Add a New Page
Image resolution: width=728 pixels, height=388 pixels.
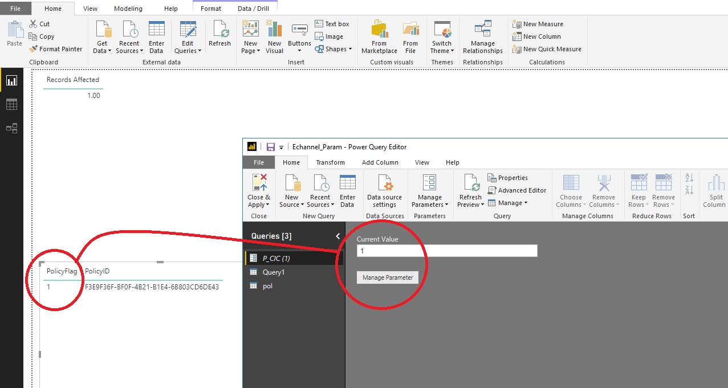click(x=250, y=38)
